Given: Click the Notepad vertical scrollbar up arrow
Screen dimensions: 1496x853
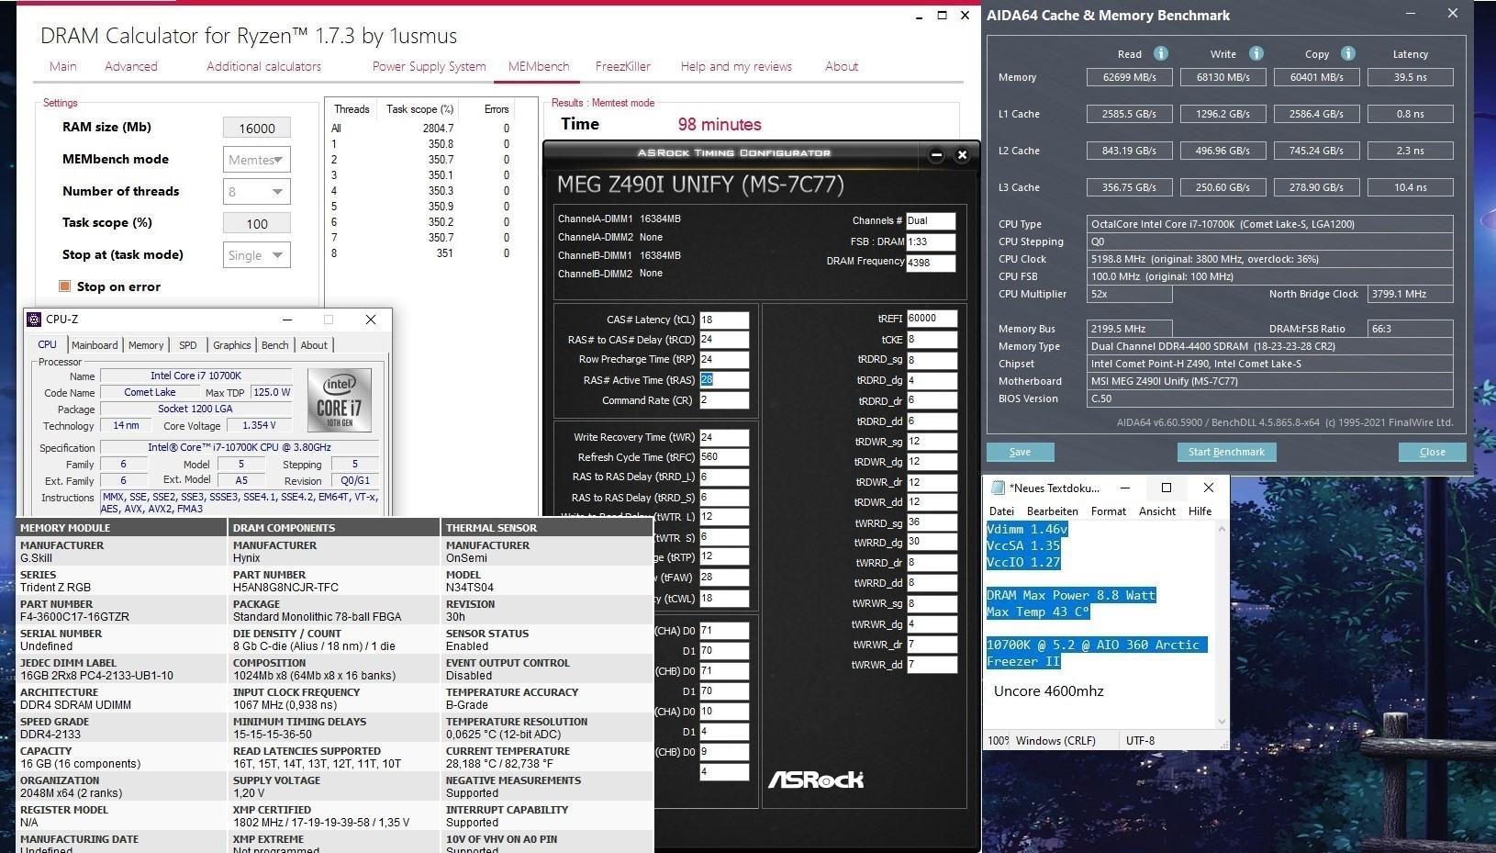Looking at the screenshot, I should 1222,530.
